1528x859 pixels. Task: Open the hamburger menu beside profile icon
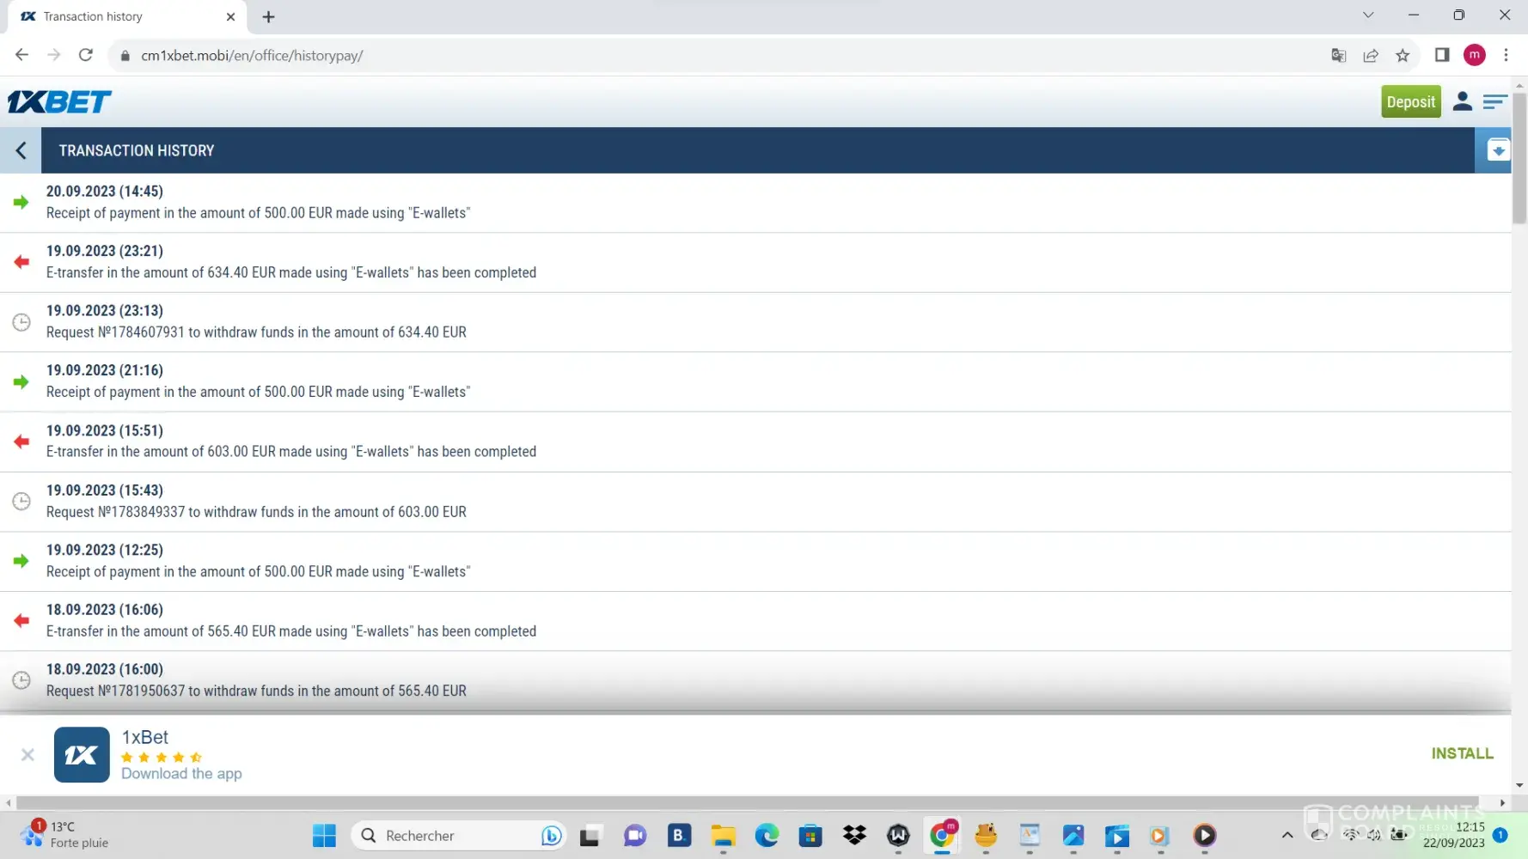point(1494,101)
